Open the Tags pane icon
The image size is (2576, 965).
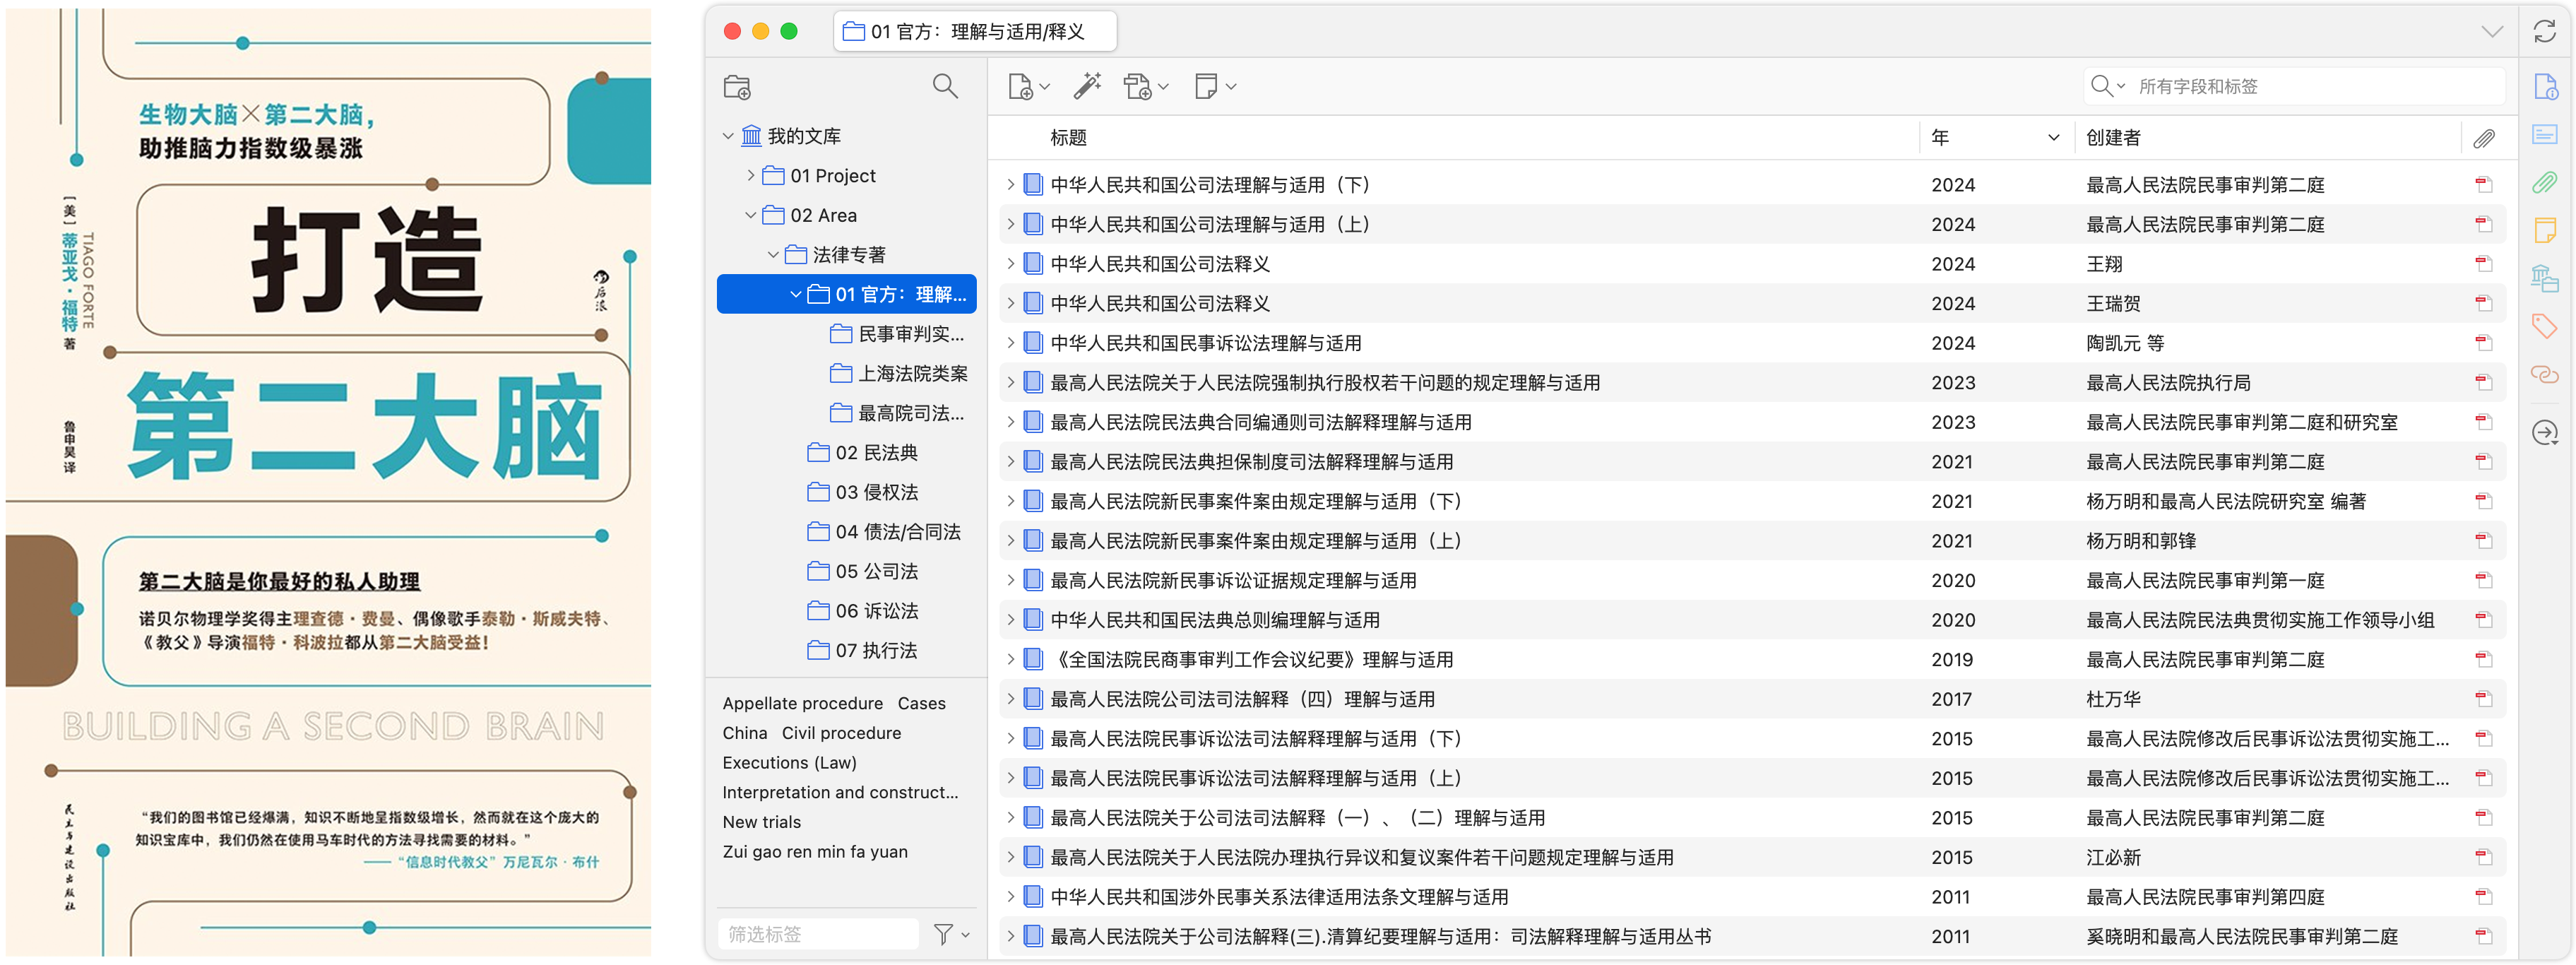pyautogui.click(x=2544, y=326)
